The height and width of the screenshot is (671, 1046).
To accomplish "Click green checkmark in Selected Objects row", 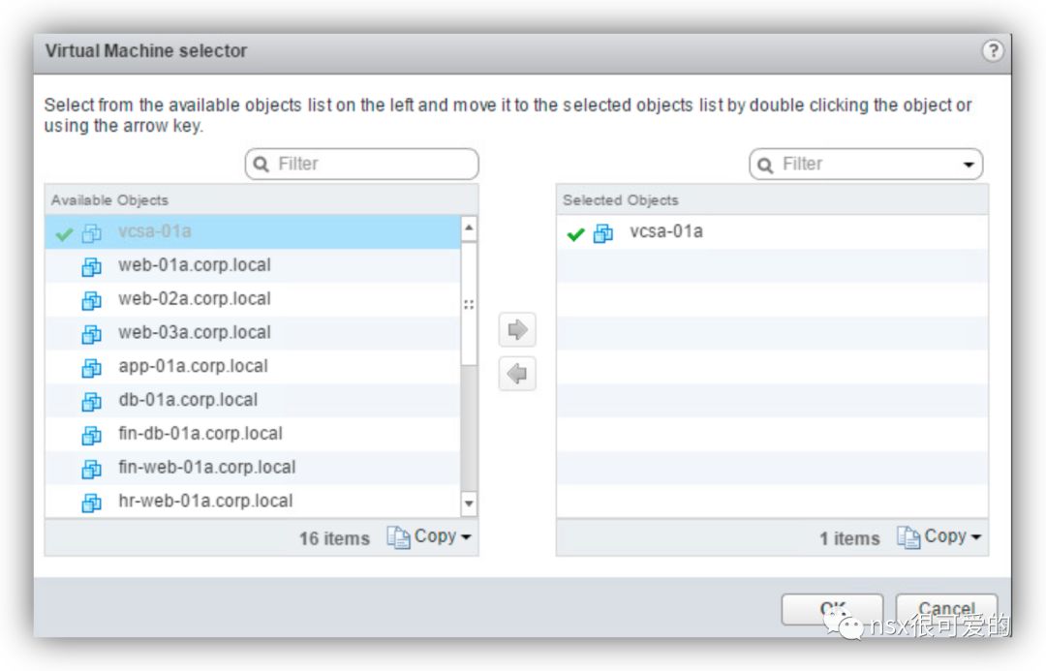I will (575, 234).
